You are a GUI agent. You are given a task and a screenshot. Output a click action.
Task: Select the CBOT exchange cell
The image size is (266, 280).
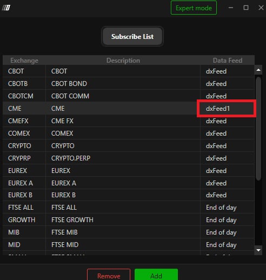pos(24,71)
